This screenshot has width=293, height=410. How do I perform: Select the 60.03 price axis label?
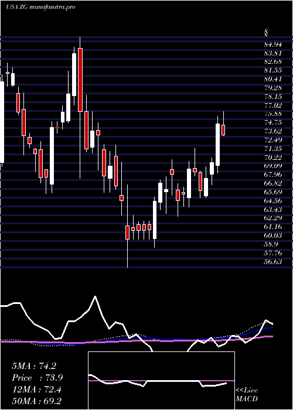pos(273,235)
